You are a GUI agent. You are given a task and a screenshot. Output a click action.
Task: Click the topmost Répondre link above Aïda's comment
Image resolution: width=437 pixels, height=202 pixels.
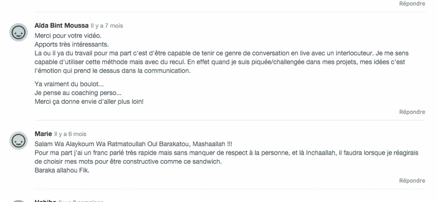point(412,4)
